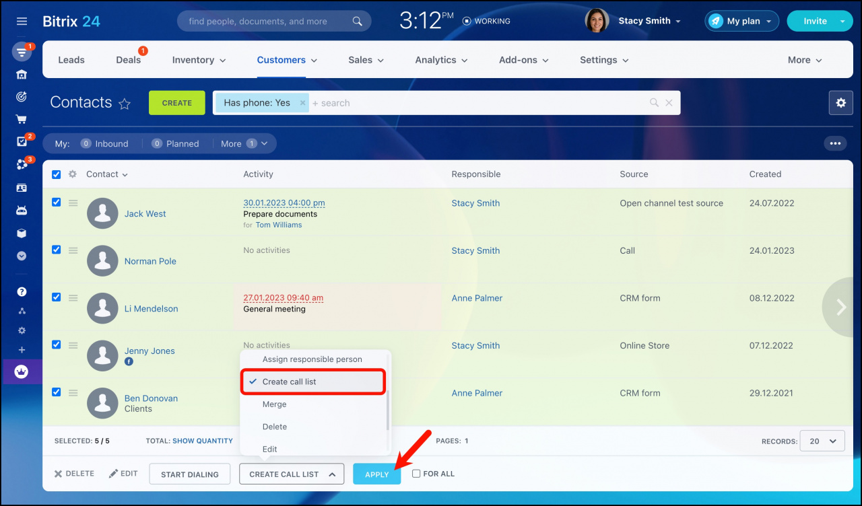Clear the contacts filter with X icon

pyautogui.click(x=669, y=103)
